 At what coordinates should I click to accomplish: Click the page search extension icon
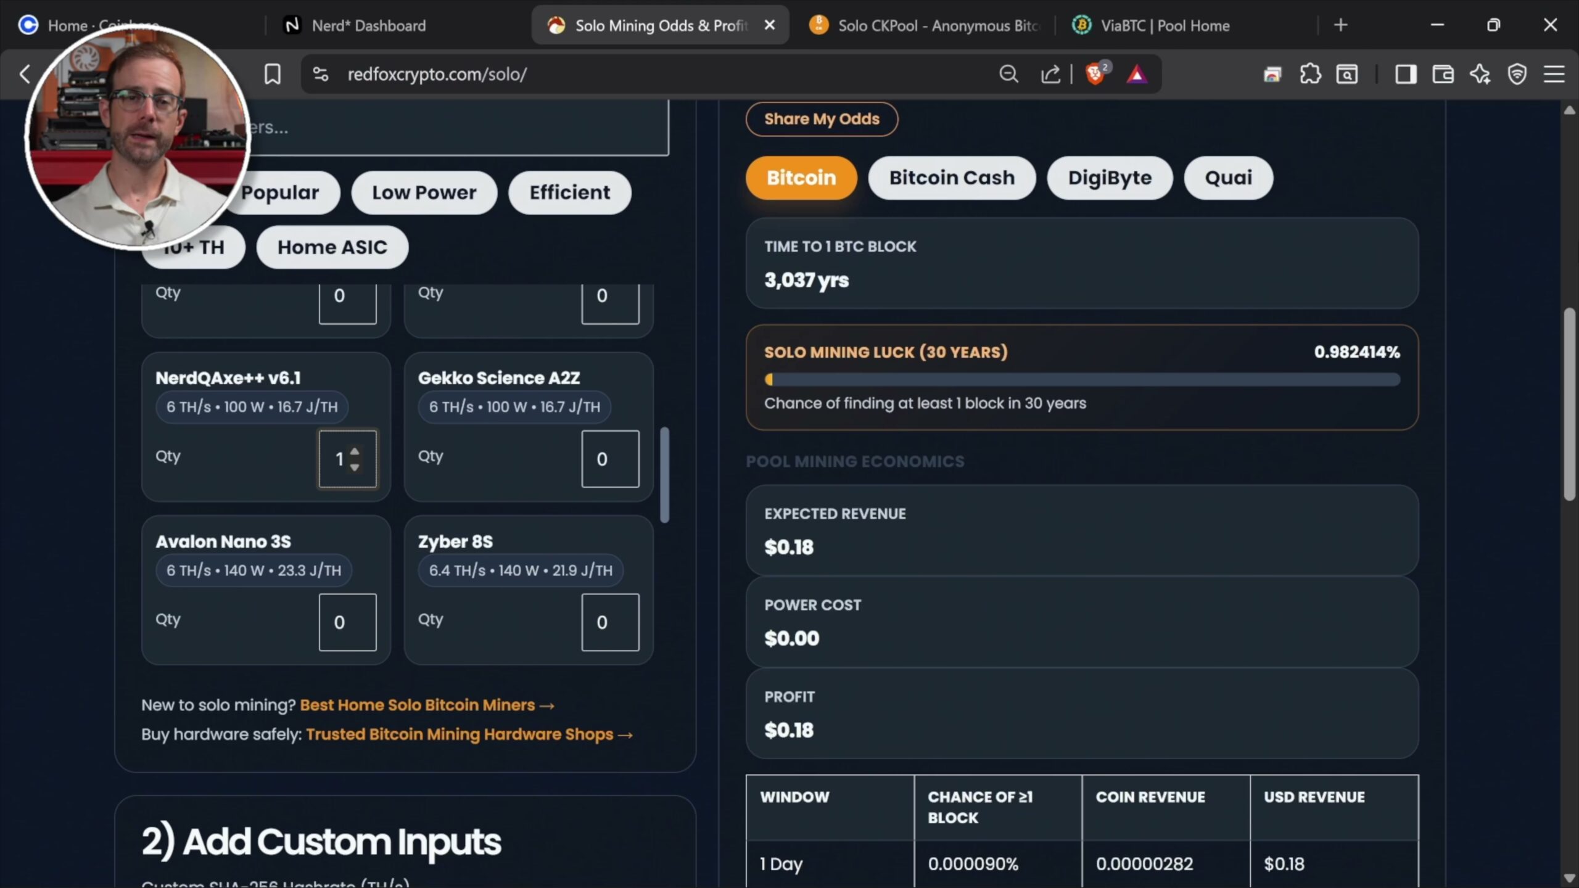(1346, 74)
